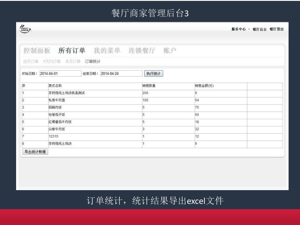Select the 尖椒牛肉饭 dish cell

tap(95, 130)
